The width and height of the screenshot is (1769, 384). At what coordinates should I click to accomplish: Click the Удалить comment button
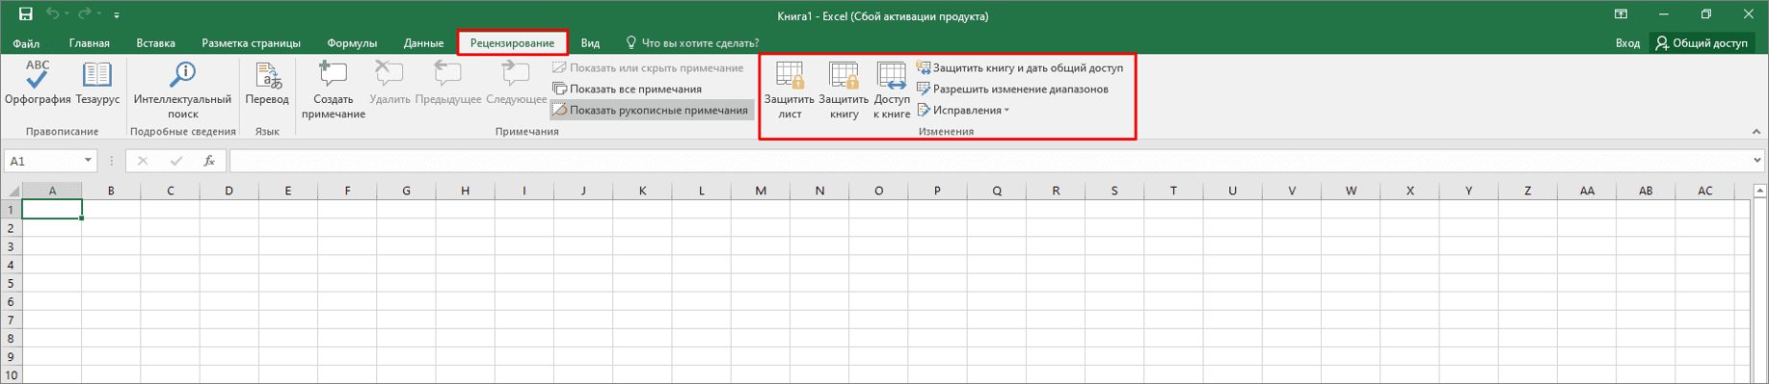(389, 84)
